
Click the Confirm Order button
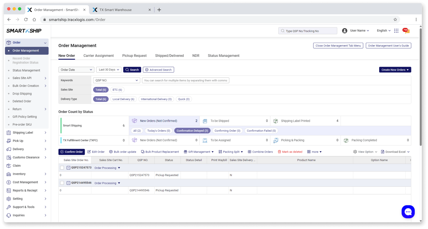pos(71,152)
